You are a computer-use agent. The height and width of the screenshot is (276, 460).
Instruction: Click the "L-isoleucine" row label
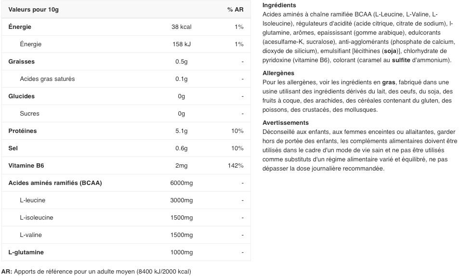tap(37, 218)
